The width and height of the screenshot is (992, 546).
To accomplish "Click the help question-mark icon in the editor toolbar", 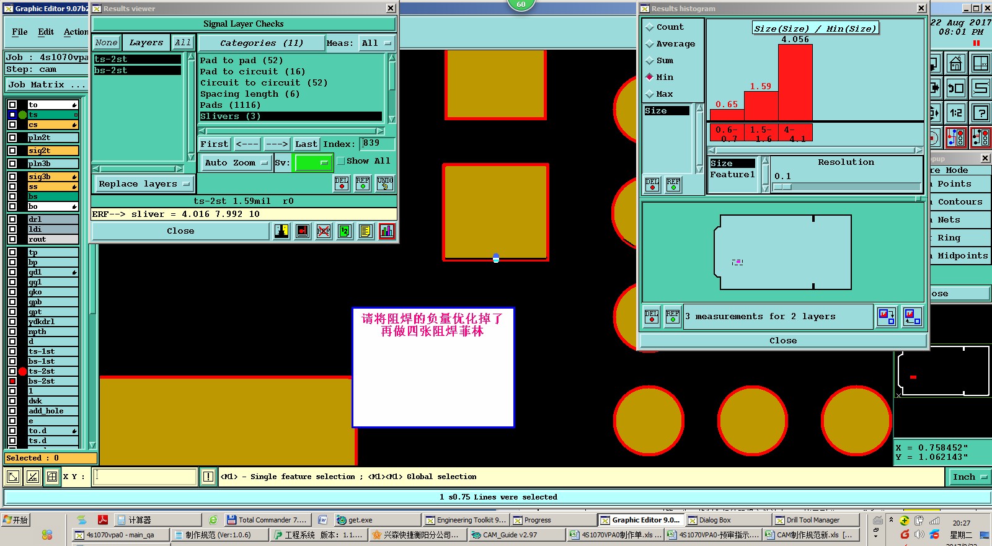I will (981, 113).
